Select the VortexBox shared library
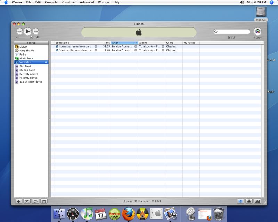This screenshot has width=278, height=222. click(31, 62)
